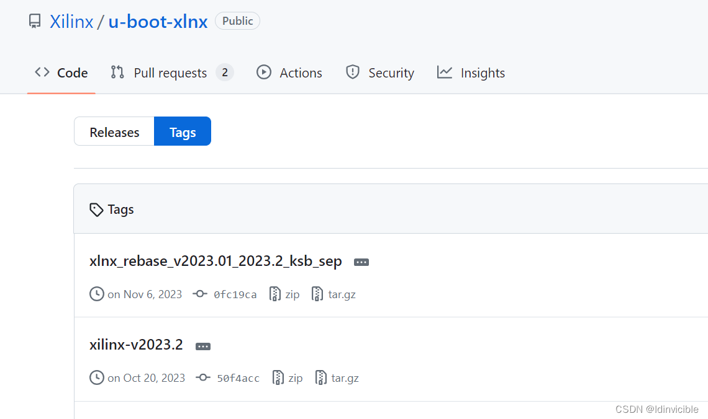Click the Insights graph icon
Viewport: 708px width, 419px height.
click(445, 73)
